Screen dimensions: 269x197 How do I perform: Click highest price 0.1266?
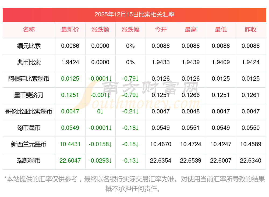(x=191, y=95)
